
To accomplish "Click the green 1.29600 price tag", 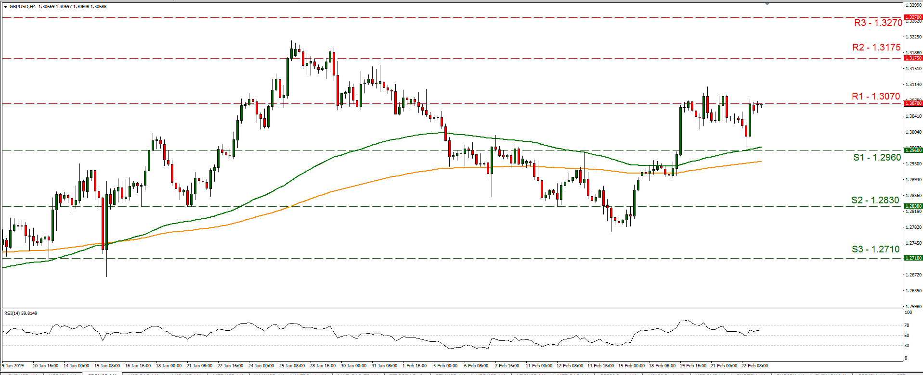I will click(x=913, y=150).
